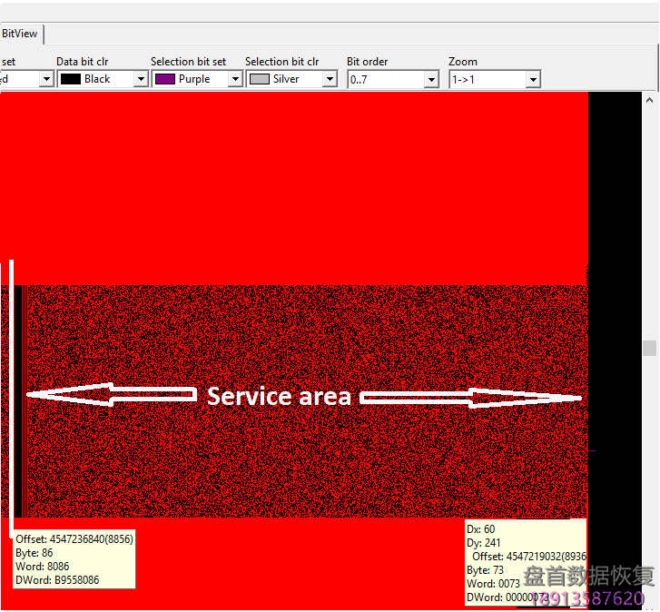
Task: Click the right-pointing white arrow annotation
Action: pos(470,398)
